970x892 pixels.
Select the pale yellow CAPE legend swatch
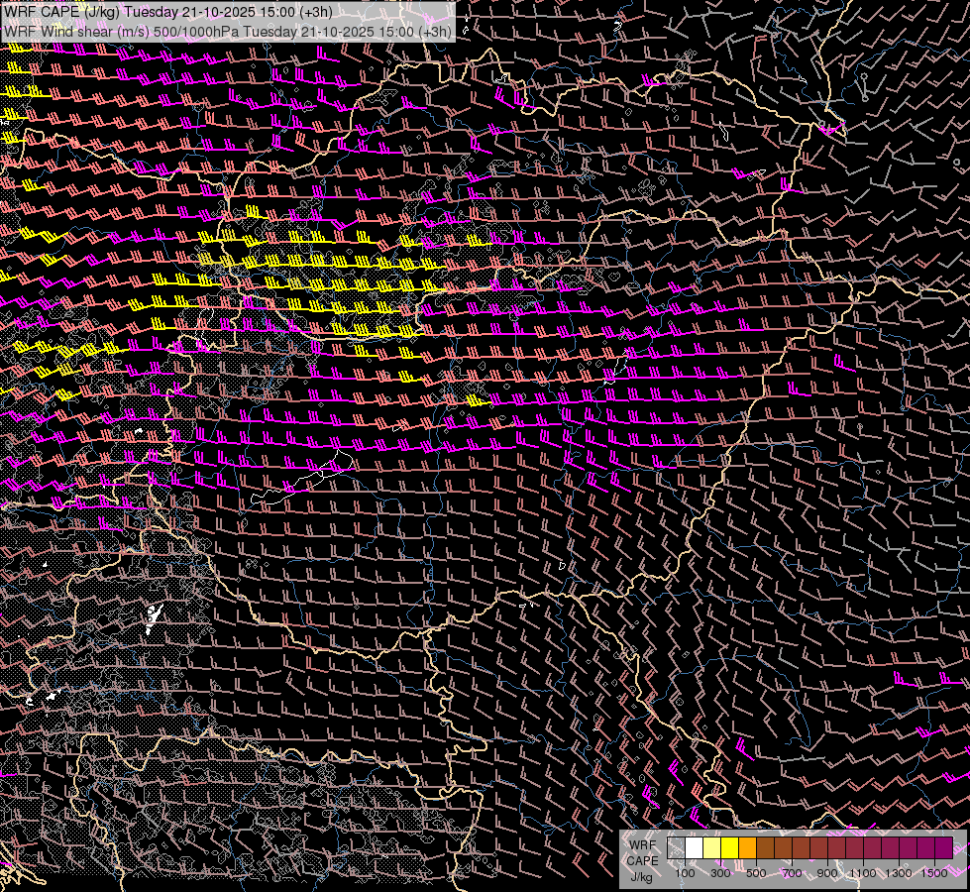click(712, 848)
